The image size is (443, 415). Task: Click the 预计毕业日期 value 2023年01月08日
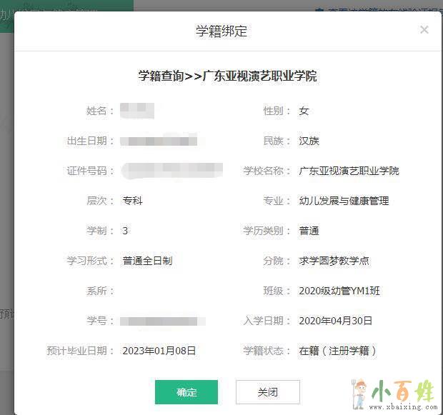(159, 351)
